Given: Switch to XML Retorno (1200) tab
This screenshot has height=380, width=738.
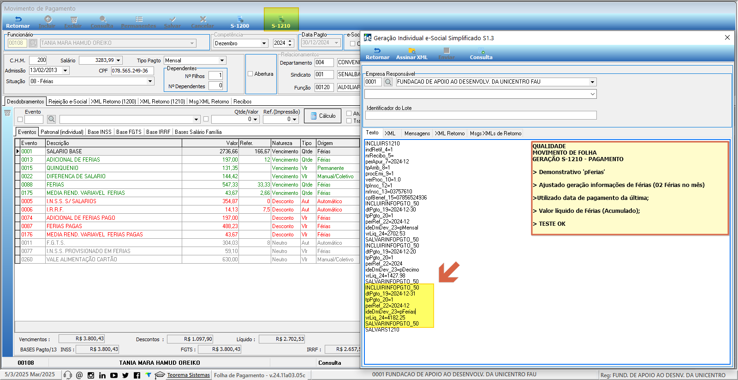Looking at the screenshot, I should click(113, 101).
